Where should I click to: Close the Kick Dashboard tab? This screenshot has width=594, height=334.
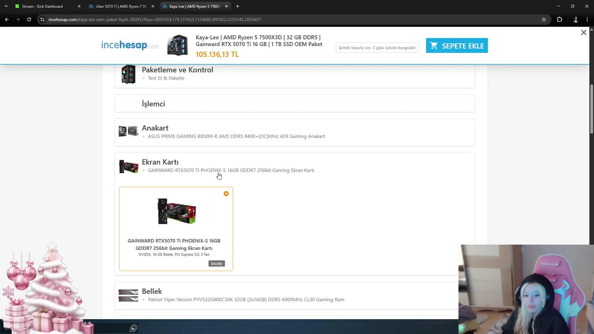pyautogui.click(x=79, y=6)
